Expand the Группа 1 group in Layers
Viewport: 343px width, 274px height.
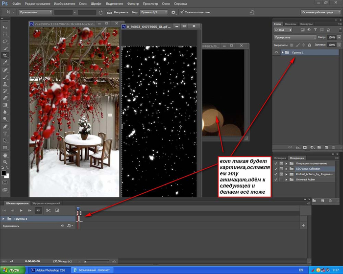pyautogui.click(x=282, y=52)
